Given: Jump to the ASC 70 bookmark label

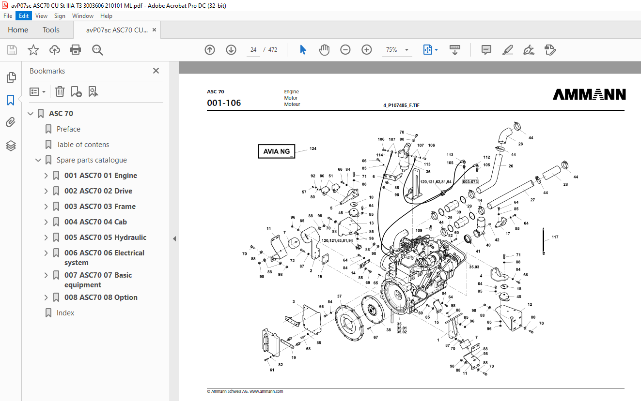Looking at the screenshot, I should click(x=61, y=114).
